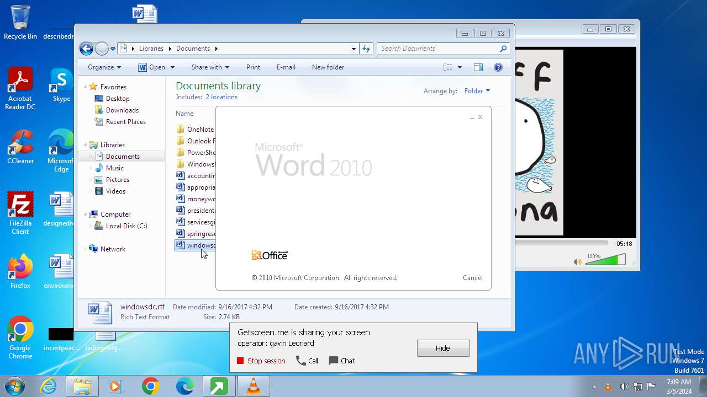Screen dimensions: 707x397
Task: Select the president document icon
Action: (x=180, y=211)
